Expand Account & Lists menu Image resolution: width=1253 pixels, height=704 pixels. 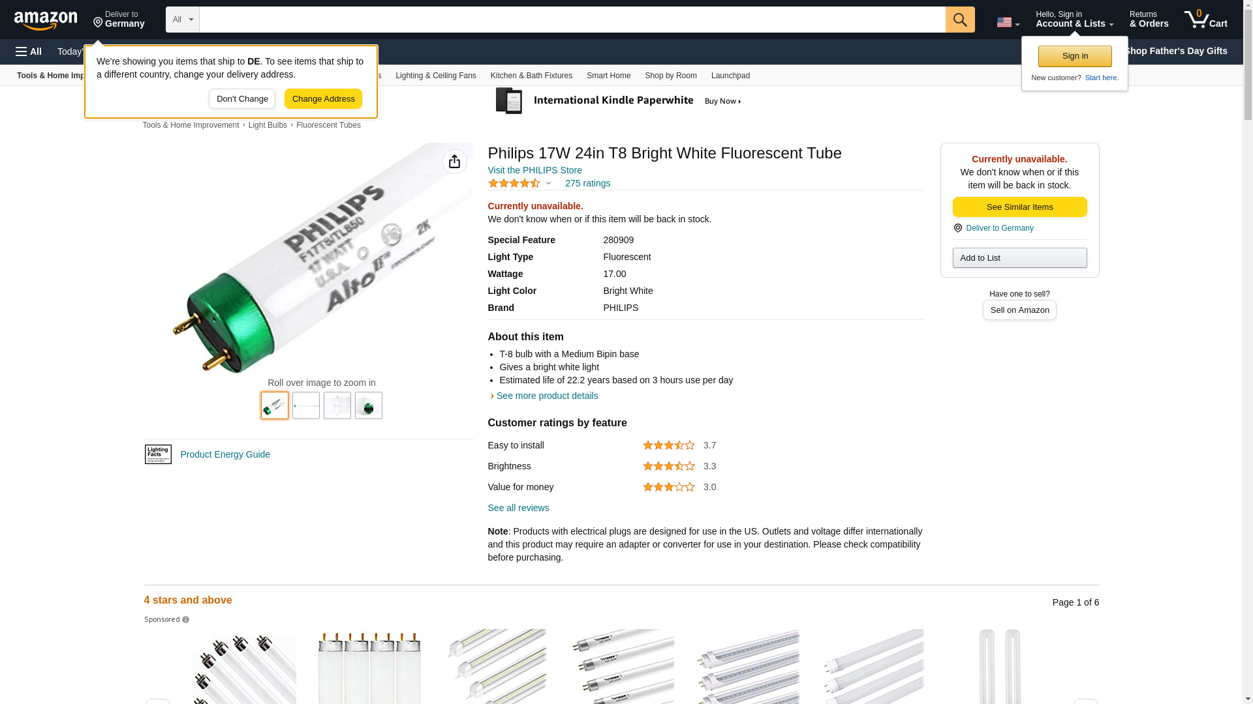(x=1074, y=20)
